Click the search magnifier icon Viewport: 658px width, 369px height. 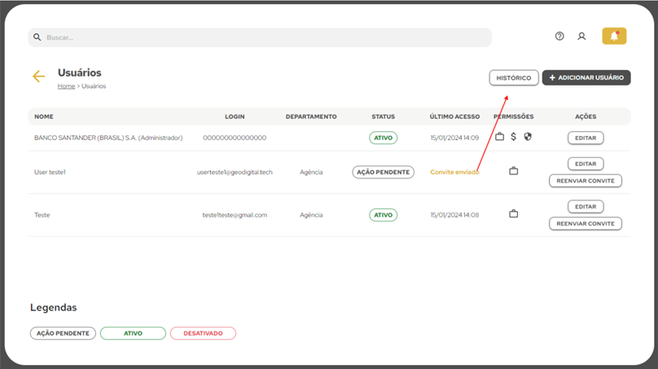point(37,37)
